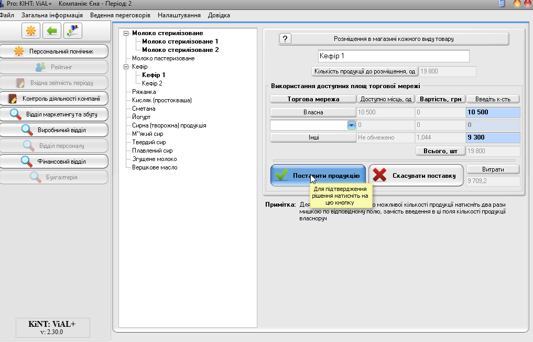Select М'який сир in tree
Image resolution: width=533 pixels, height=342 pixels.
147,134
